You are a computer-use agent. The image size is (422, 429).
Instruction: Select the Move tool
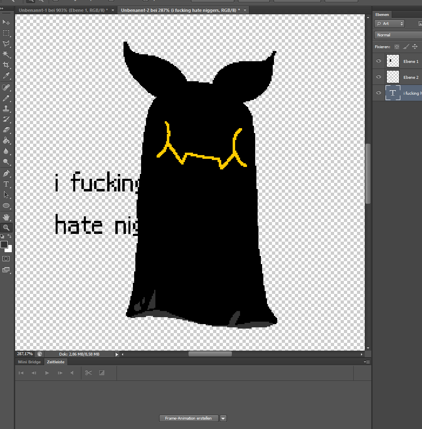pos(6,22)
